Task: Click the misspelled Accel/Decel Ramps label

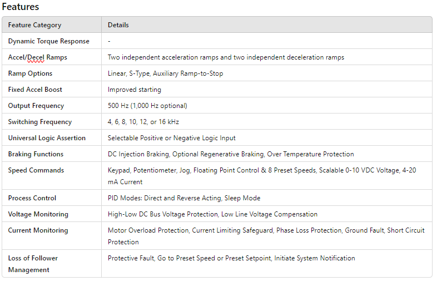Action: click(37, 57)
